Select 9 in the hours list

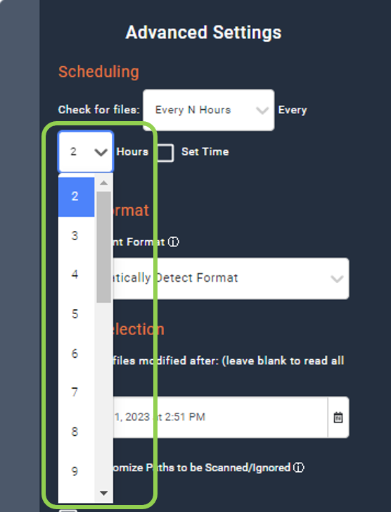(77, 470)
